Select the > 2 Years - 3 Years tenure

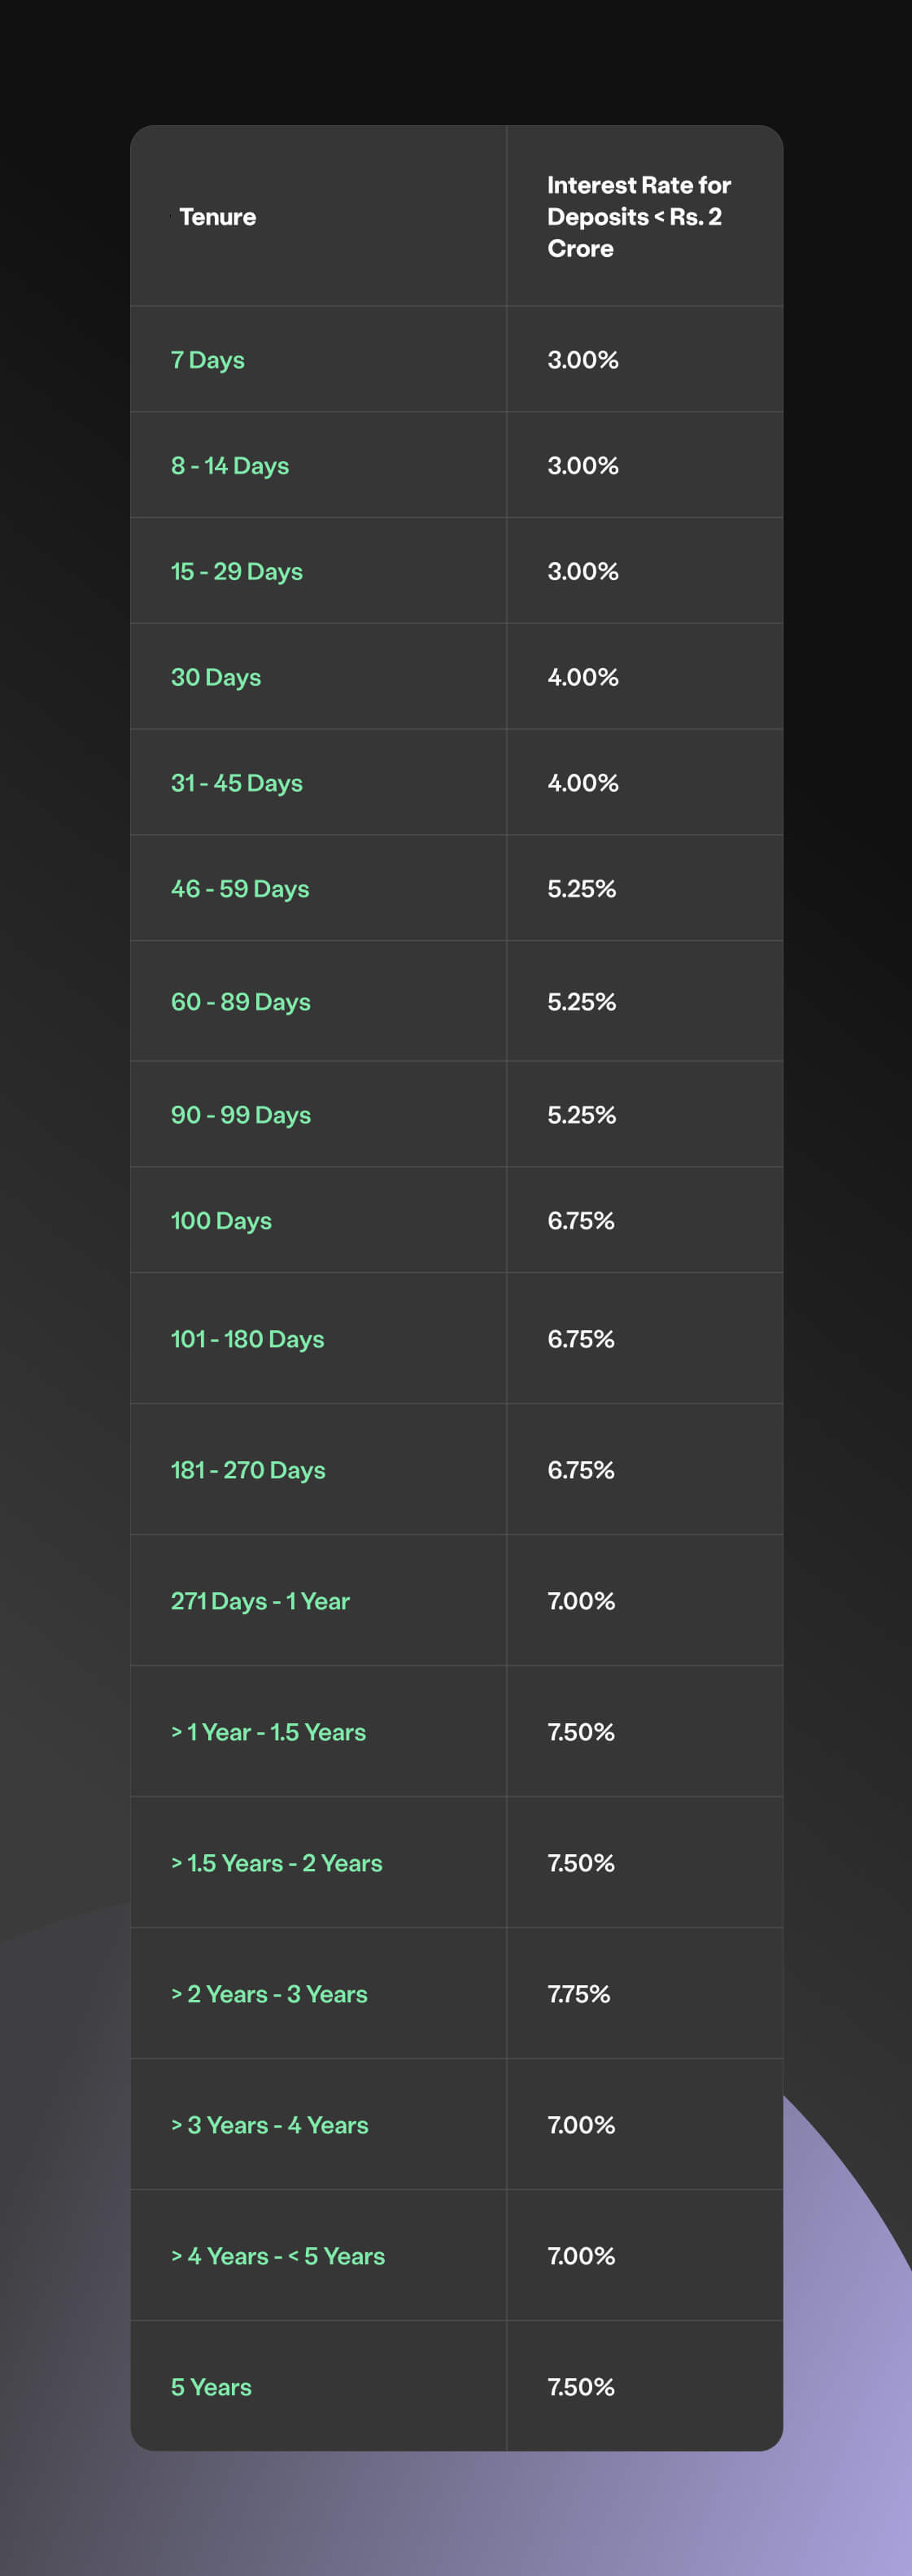pyautogui.click(x=269, y=1994)
